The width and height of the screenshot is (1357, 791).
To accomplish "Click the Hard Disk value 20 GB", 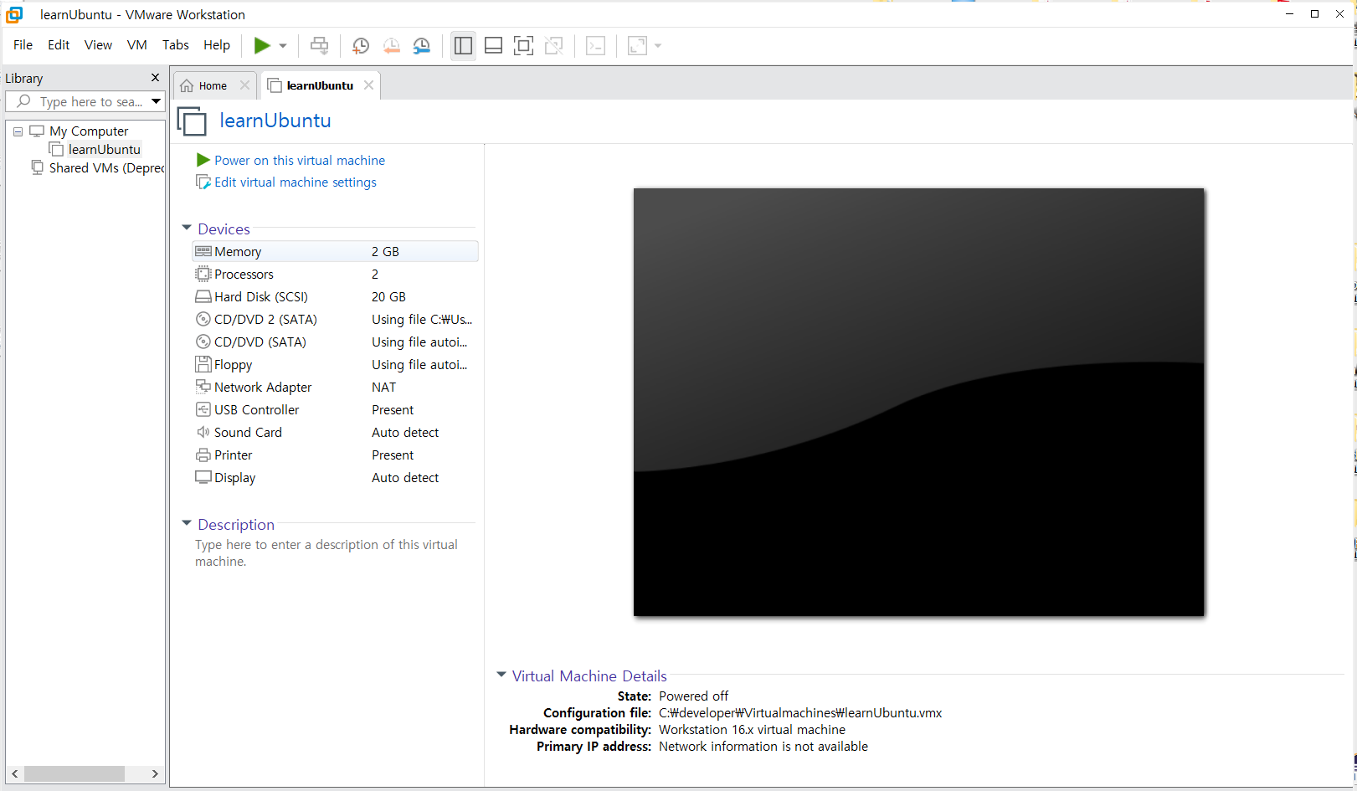I will coord(388,297).
